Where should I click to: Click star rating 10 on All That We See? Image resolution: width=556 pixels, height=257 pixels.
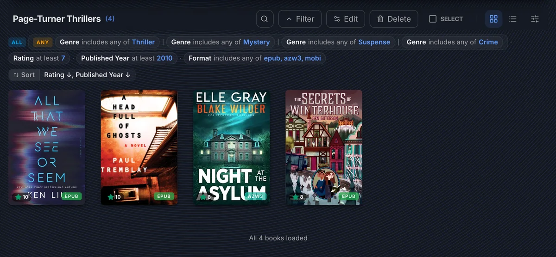pos(22,197)
